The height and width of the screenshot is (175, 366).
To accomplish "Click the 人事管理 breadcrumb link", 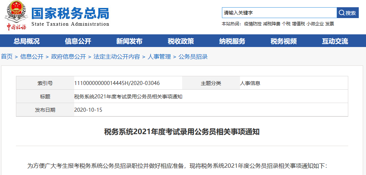I will (159, 57).
